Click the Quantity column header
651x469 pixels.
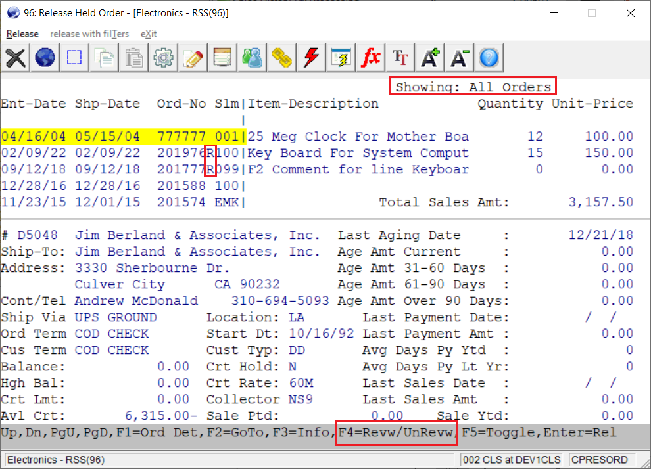tap(510, 104)
